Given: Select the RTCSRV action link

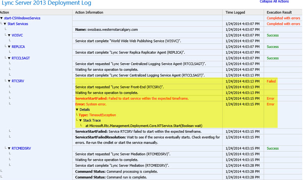Looking at the screenshot, I should 18,81.
